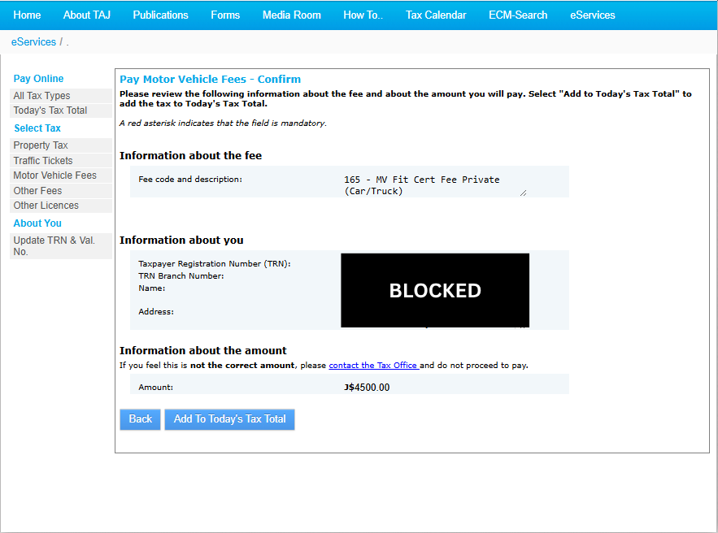Open eServices in the top menu
This screenshot has width=718, height=533.
tap(593, 15)
